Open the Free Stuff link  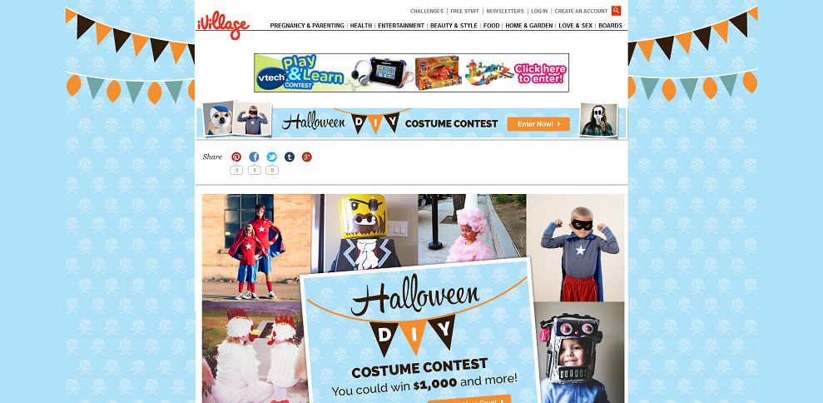point(464,11)
